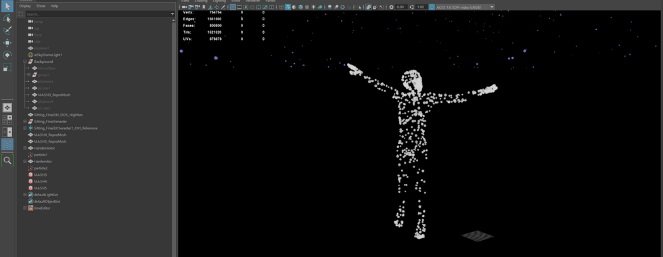The width and height of the screenshot is (663, 257).
Task: Click the Exposure reset icon
Action: 391,7
